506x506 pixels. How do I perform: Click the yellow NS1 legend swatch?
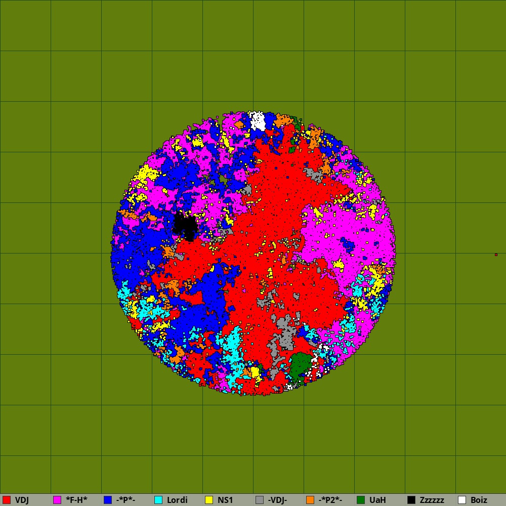(x=209, y=500)
